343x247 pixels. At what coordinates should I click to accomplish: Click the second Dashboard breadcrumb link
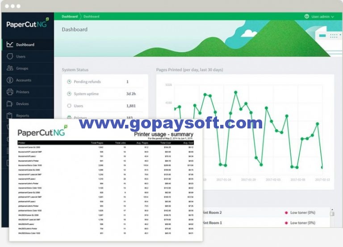[x=92, y=17]
